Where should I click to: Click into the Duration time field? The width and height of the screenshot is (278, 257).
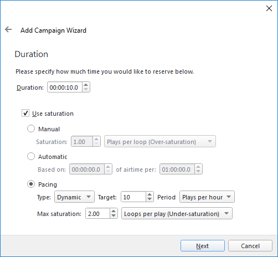coord(65,87)
